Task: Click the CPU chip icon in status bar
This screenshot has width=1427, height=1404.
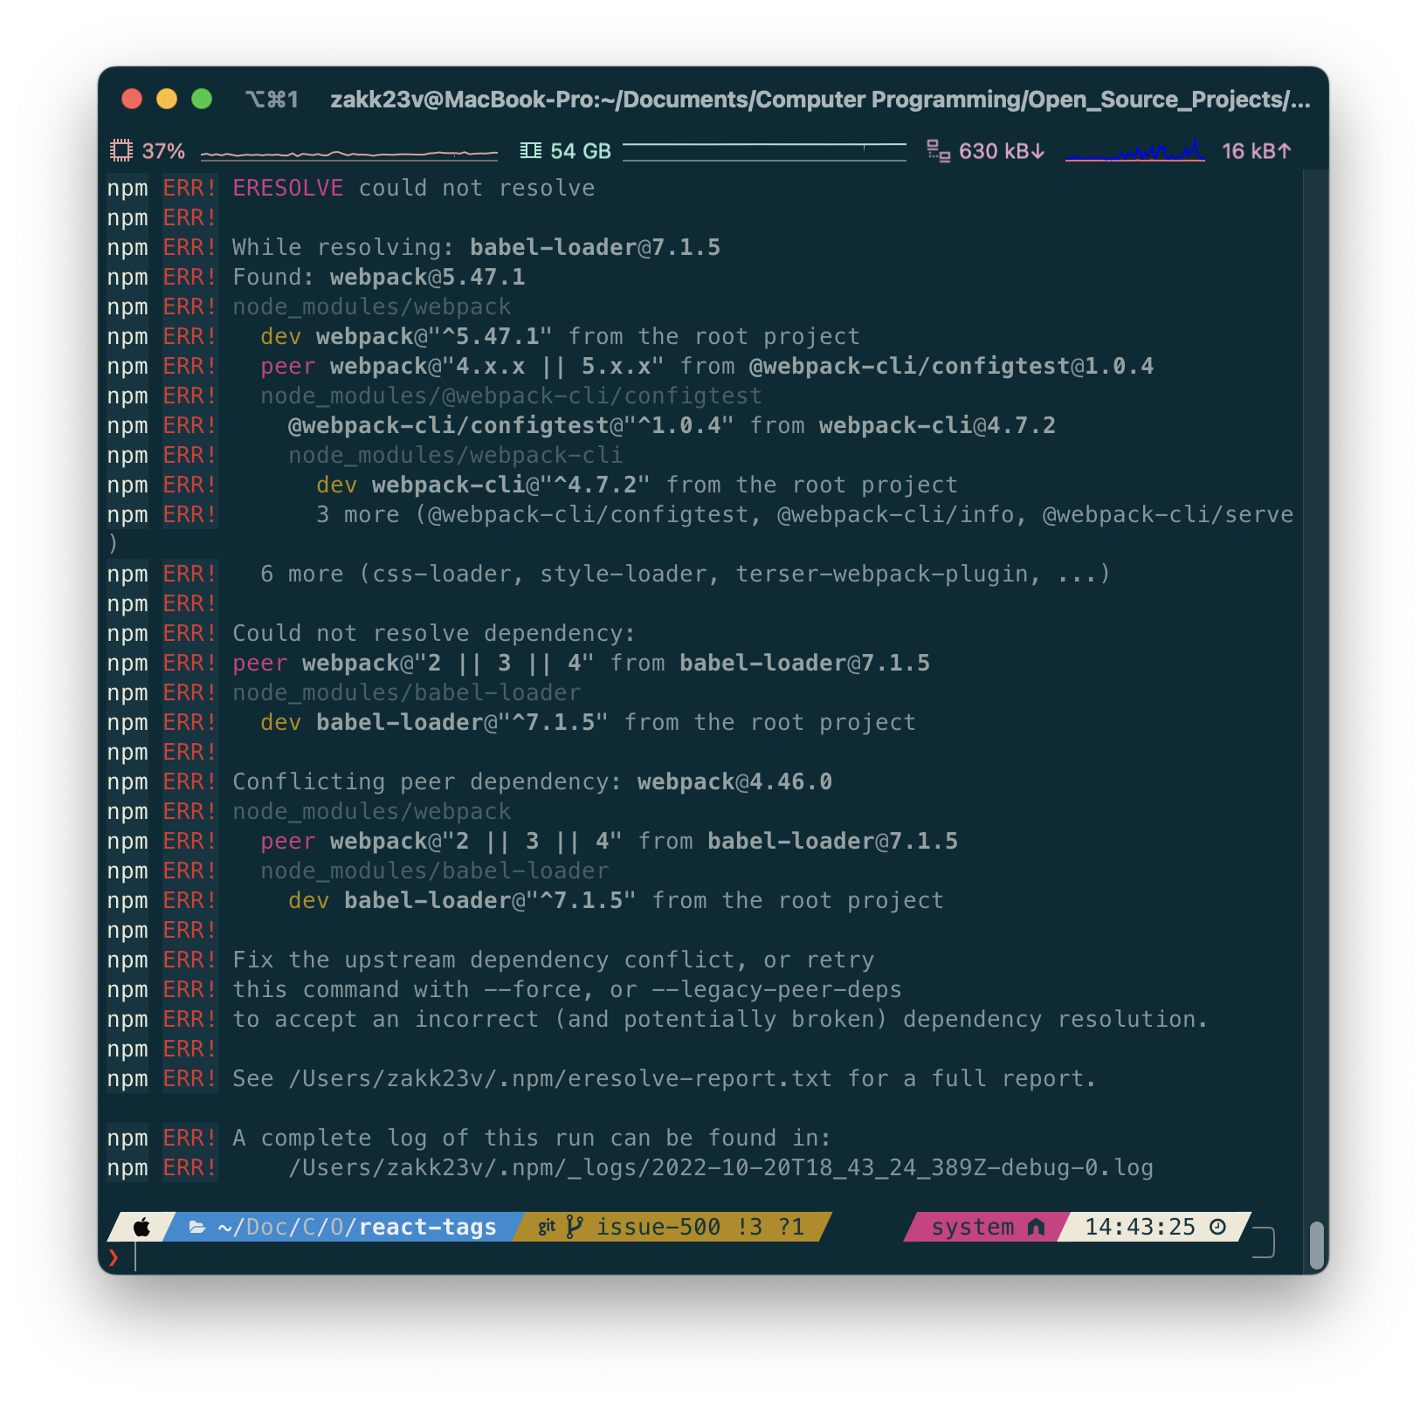Action: click(x=121, y=151)
